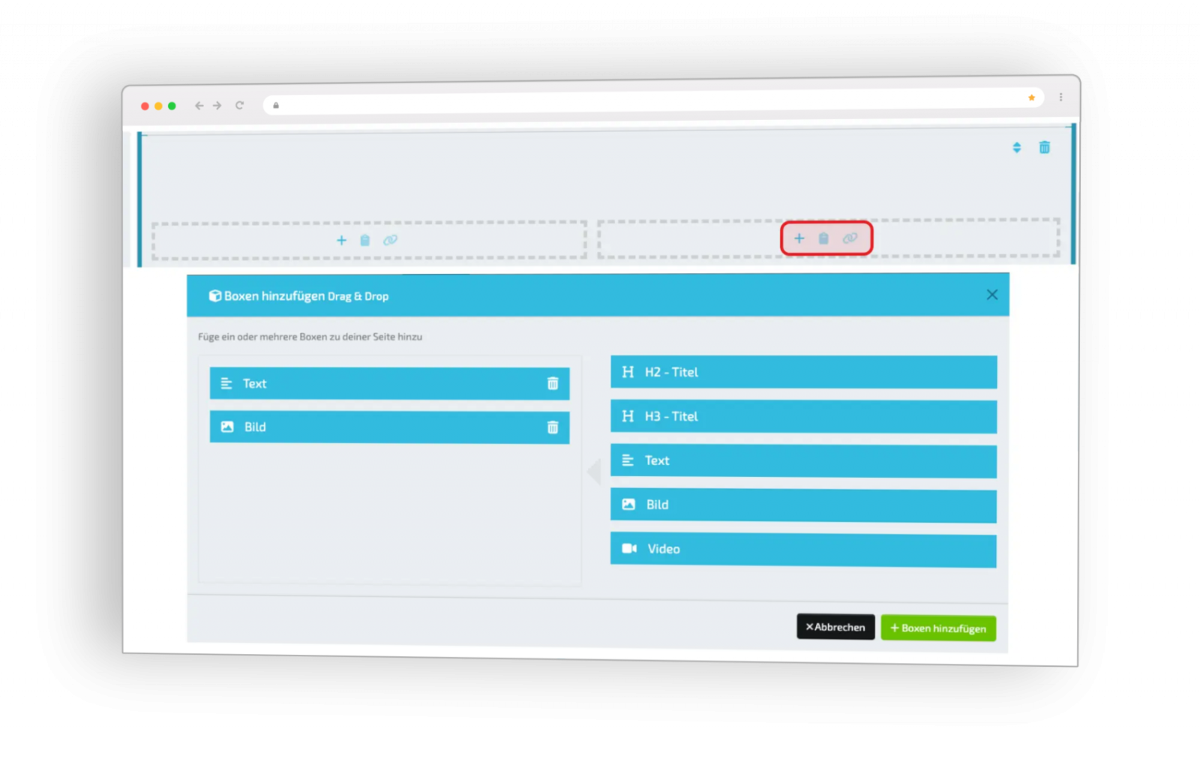The width and height of the screenshot is (1200, 762).
Task: Click the plus icon in left column
Action: (x=341, y=241)
